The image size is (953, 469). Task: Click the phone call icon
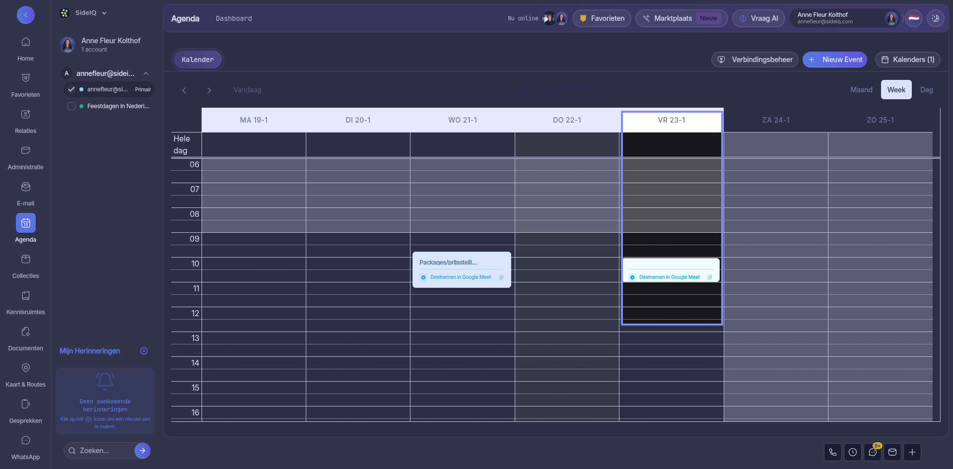[x=832, y=452]
